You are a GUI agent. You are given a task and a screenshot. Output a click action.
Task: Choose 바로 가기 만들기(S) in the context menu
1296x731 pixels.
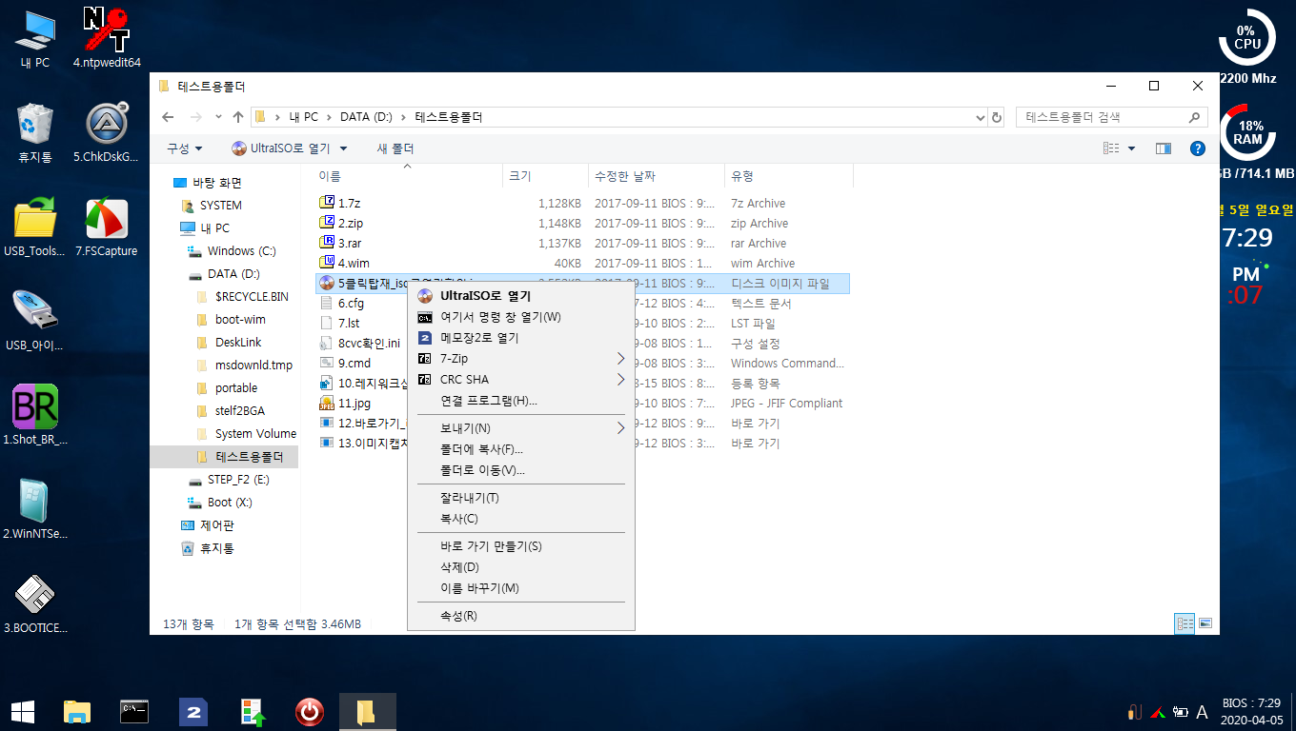tap(520, 546)
